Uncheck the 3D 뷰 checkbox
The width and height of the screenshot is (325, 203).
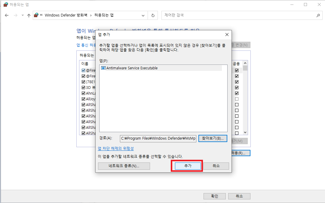83,87
